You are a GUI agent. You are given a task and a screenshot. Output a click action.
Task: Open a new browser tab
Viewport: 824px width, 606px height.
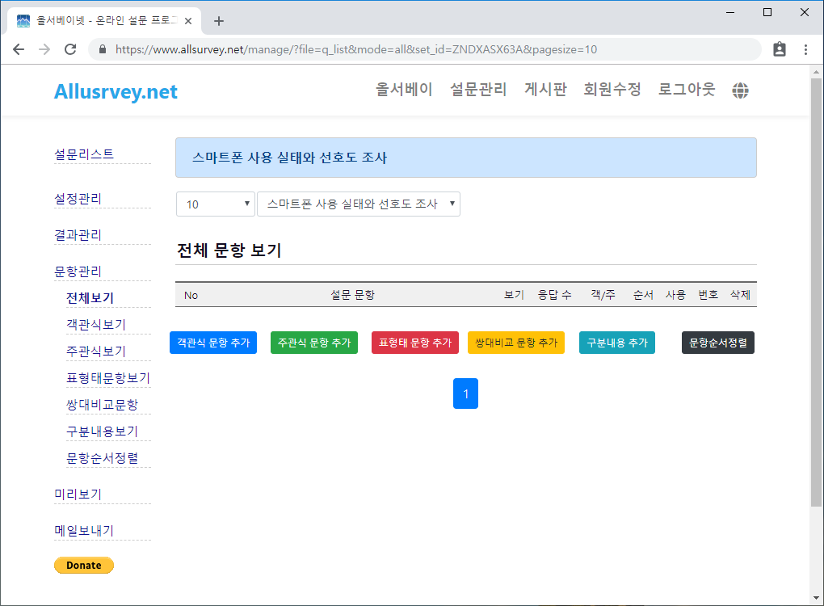tap(219, 21)
